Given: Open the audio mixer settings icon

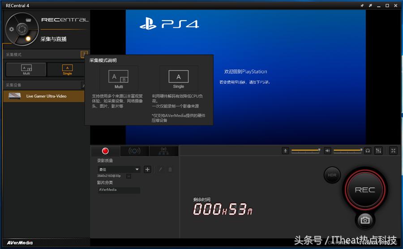Looking at the screenshot, I should tap(378, 150).
